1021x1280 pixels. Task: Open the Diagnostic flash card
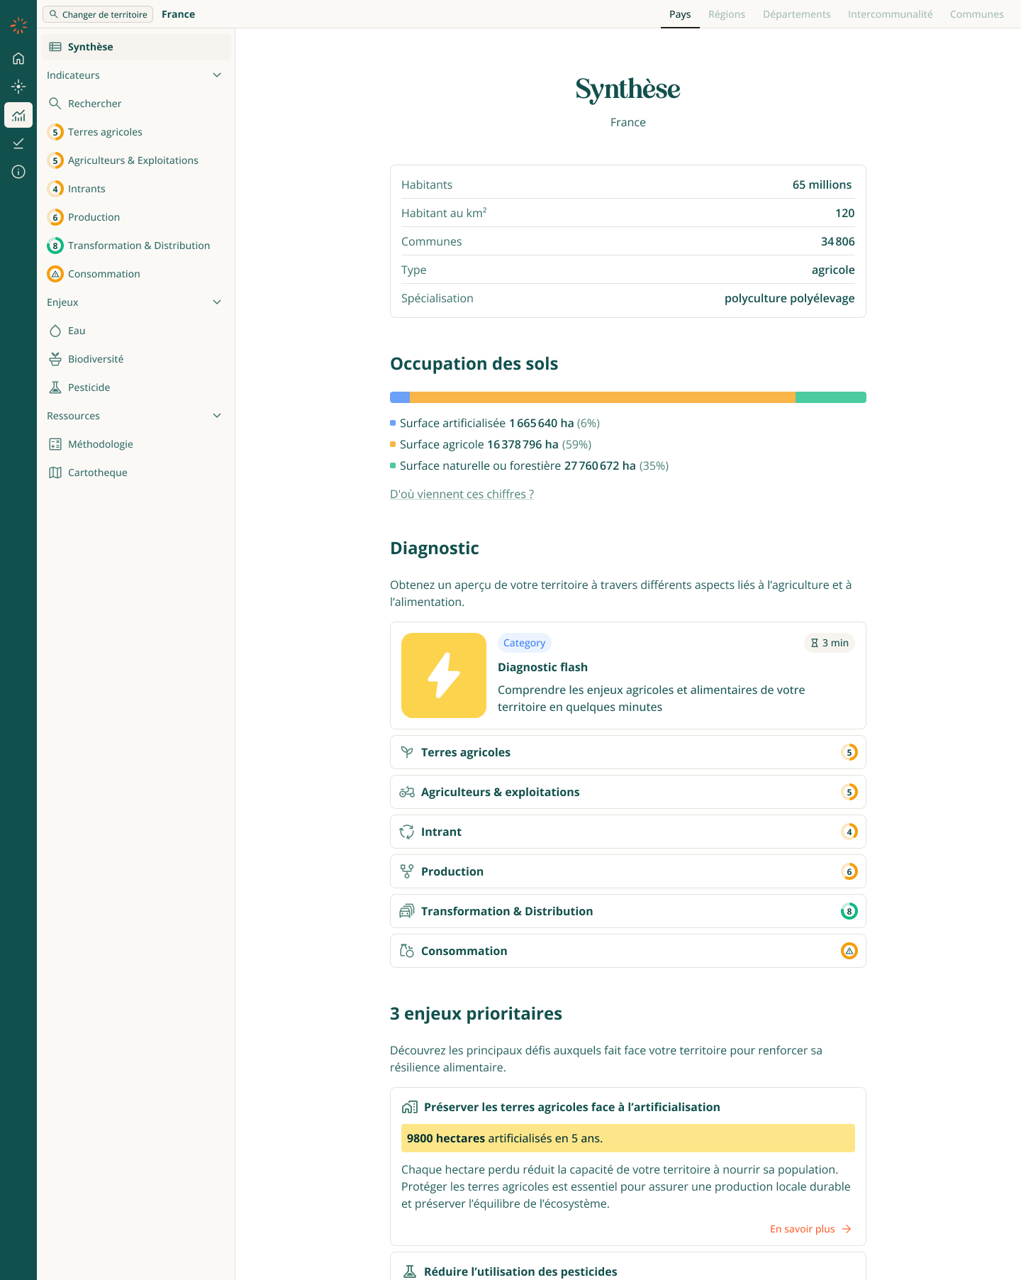(x=627, y=675)
